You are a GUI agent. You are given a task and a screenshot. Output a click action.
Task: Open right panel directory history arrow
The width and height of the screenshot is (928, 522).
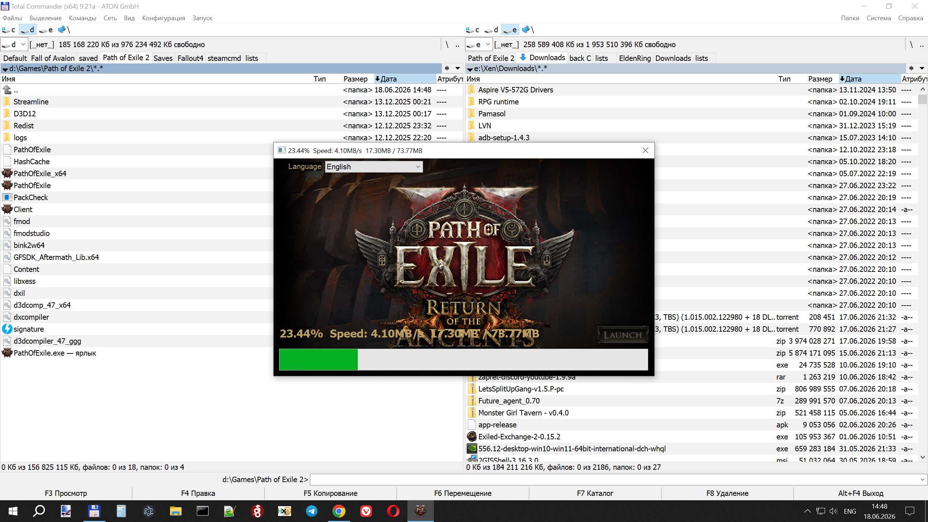click(x=922, y=68)
